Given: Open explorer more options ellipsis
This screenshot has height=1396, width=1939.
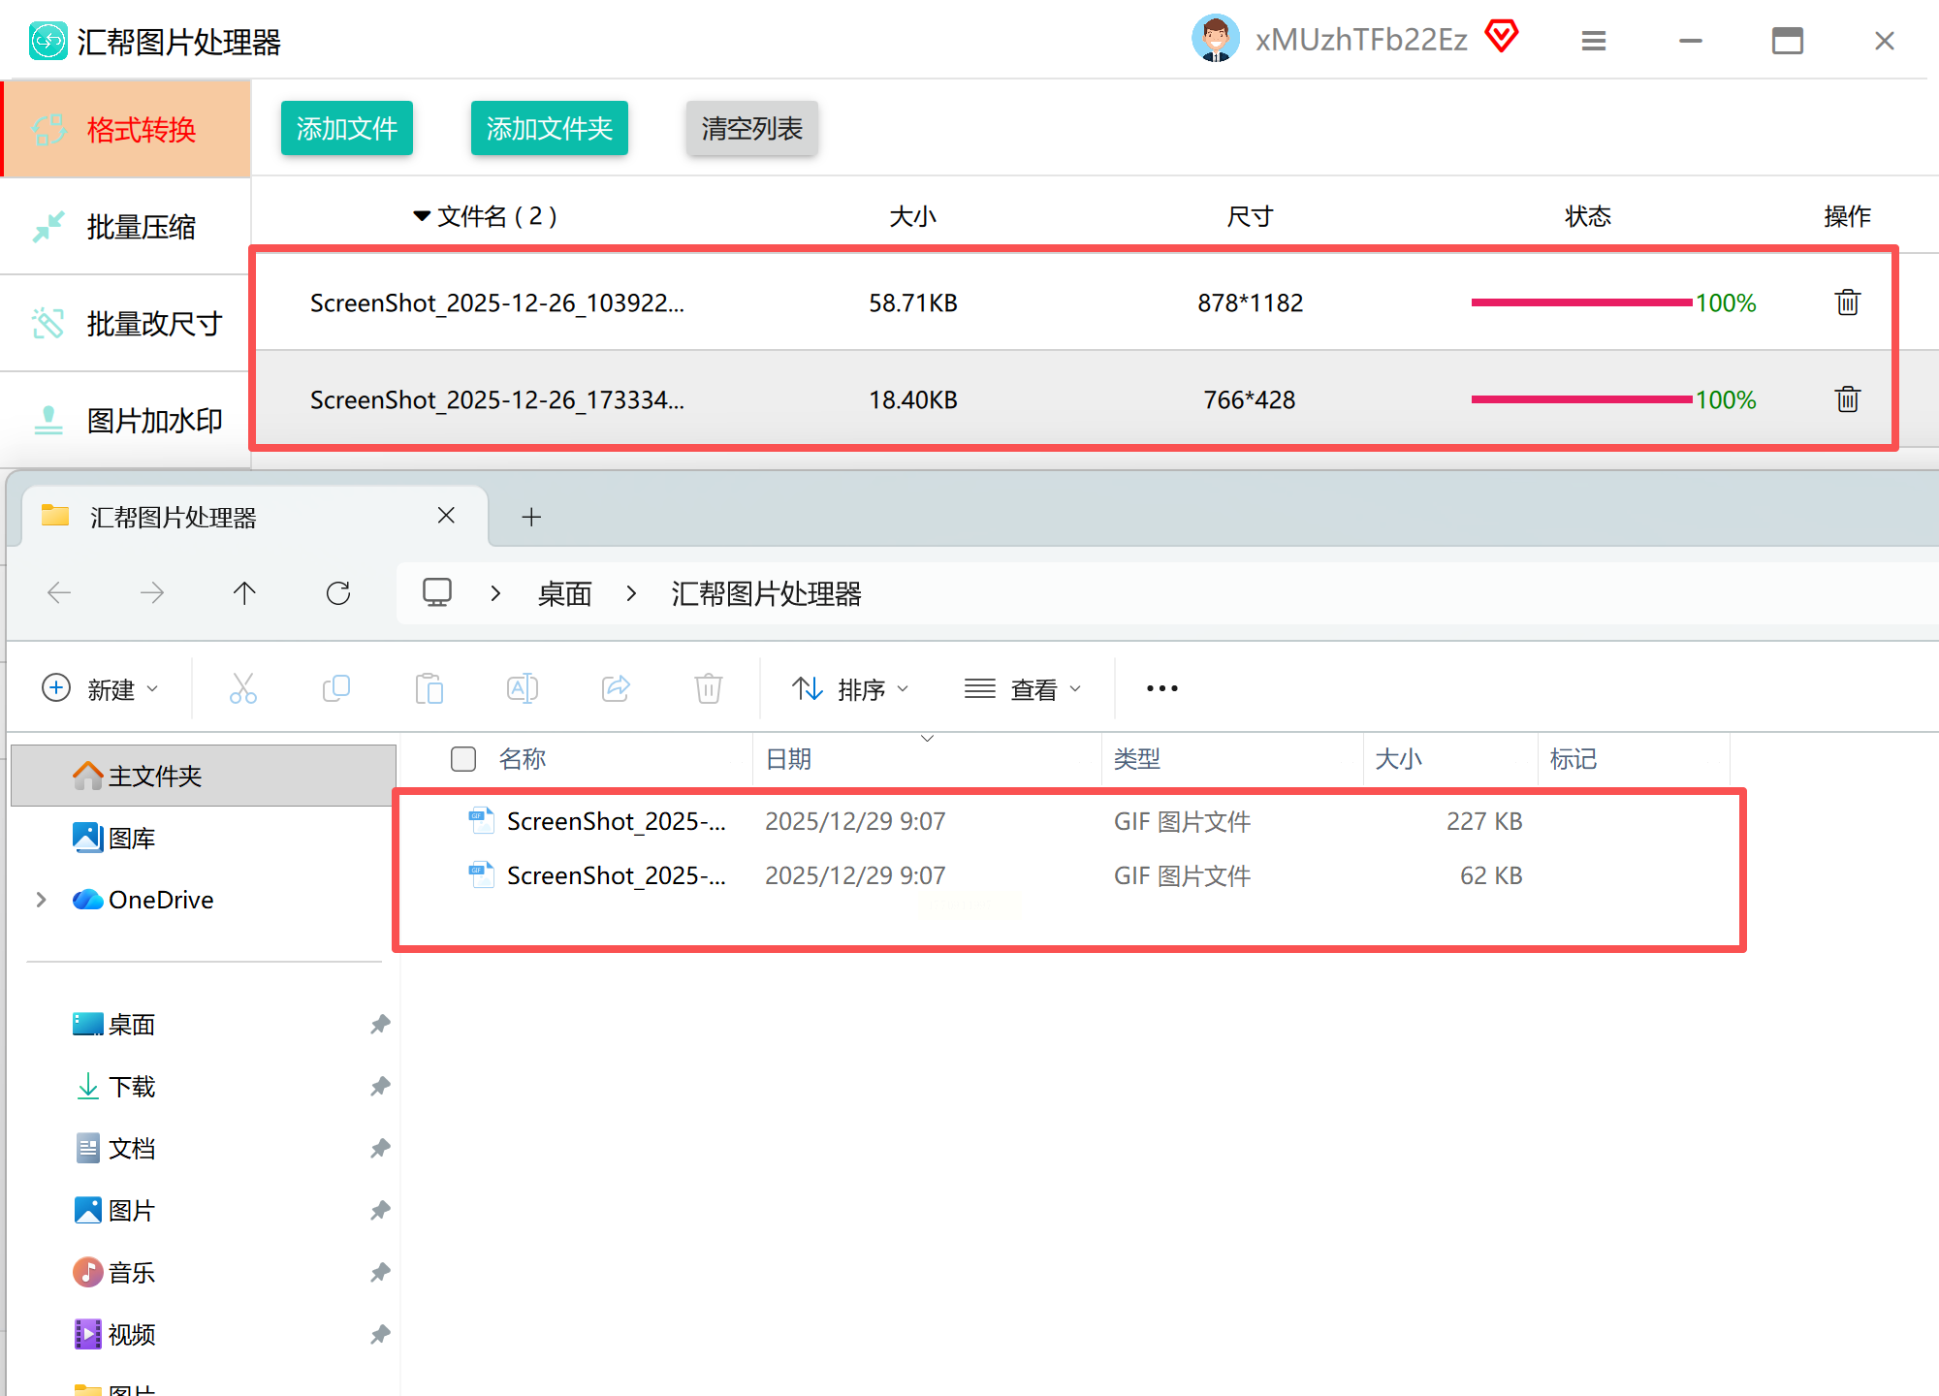Looking at the screenshot, I should click(x=1161, y=688).
